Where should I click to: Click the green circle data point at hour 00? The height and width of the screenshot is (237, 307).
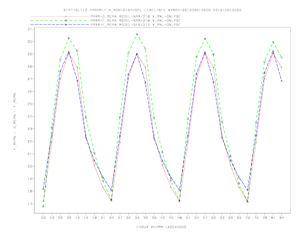click(x=43, y=207)
